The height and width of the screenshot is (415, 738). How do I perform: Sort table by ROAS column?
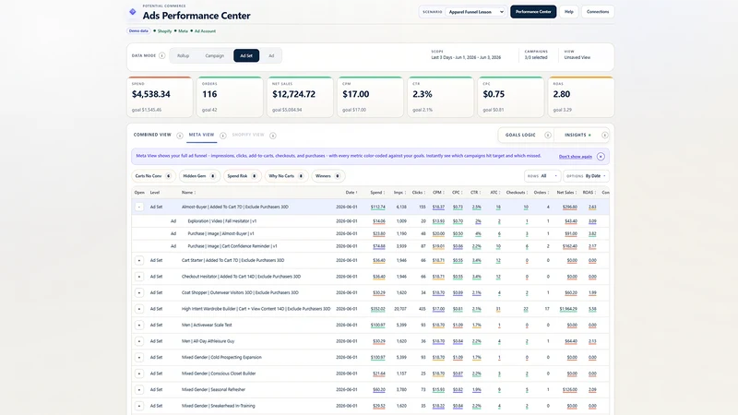point(589,193)
